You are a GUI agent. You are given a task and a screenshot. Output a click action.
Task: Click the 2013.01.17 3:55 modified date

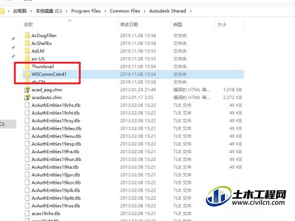(x=137, y=97)
